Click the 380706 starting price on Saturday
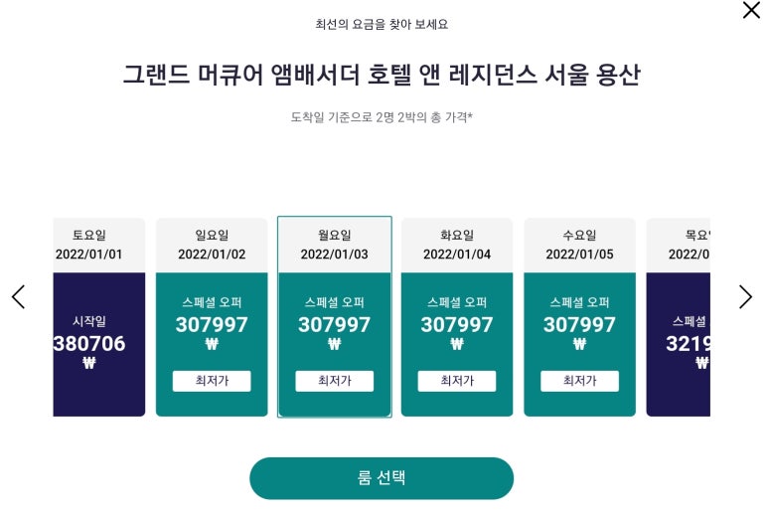Viewport: 768px width, 519px height. (90, 344)
